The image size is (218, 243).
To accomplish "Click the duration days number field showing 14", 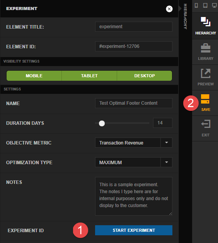I will pos(163,123).
